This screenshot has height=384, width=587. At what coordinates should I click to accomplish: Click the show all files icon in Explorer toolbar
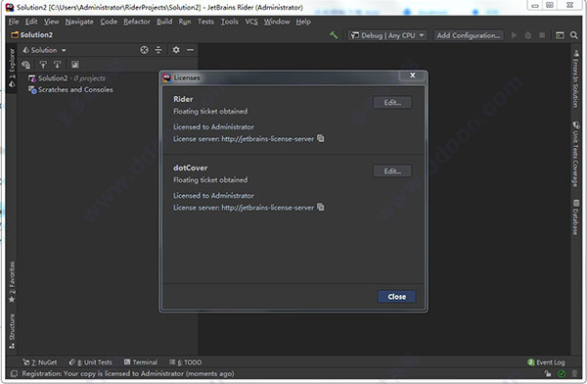click(25, 65)
